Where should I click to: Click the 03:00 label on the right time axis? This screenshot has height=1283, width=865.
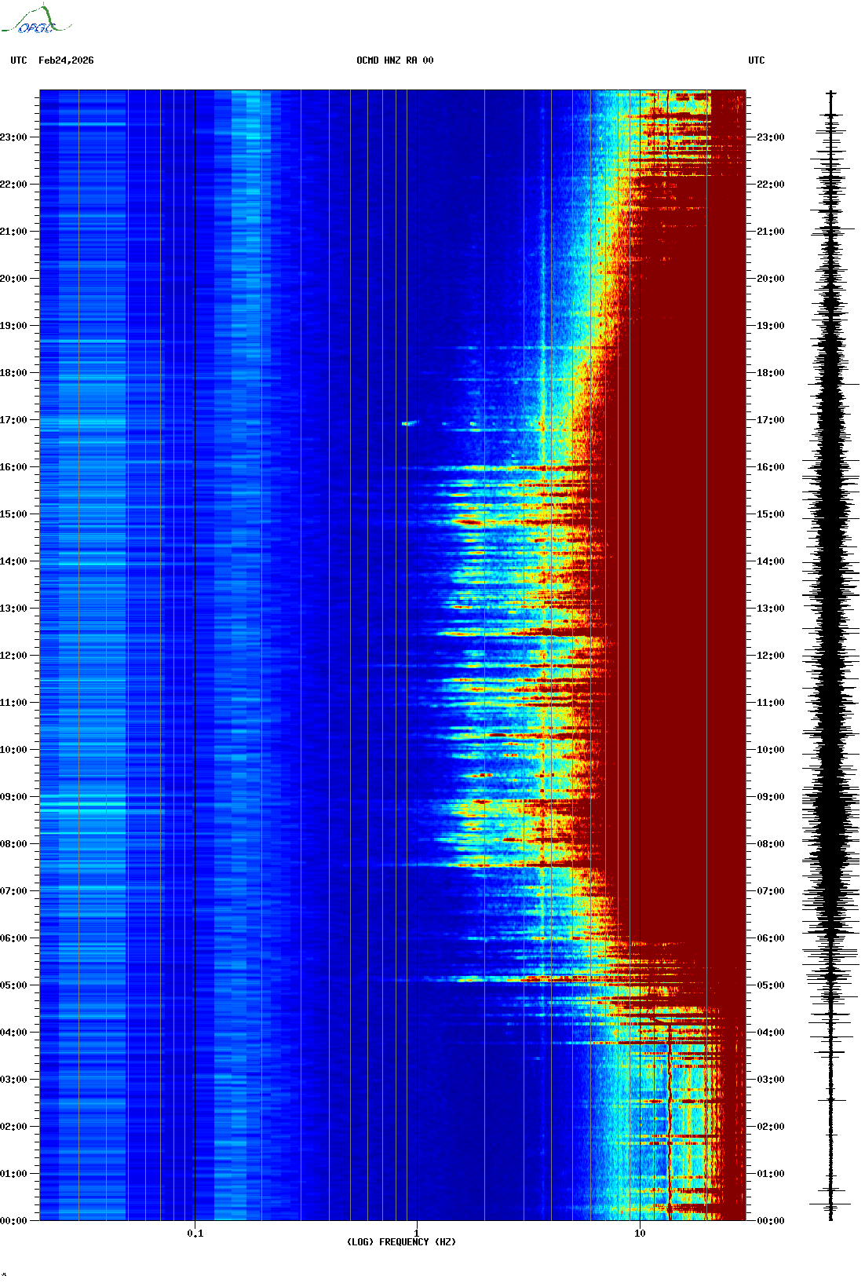[x=770, y=1080]
